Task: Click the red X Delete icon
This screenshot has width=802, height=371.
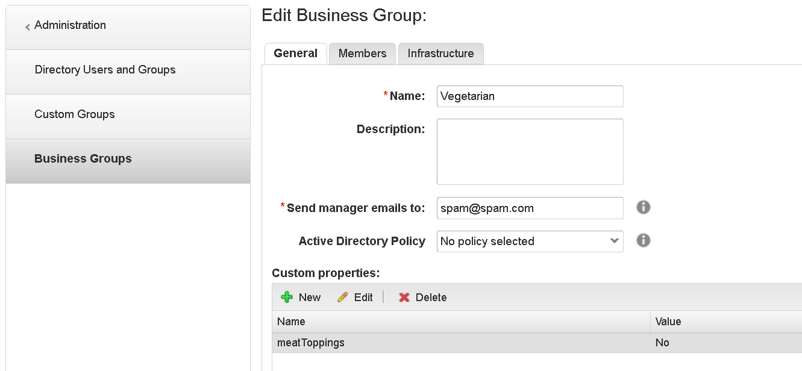Action: tap(403, 297)
